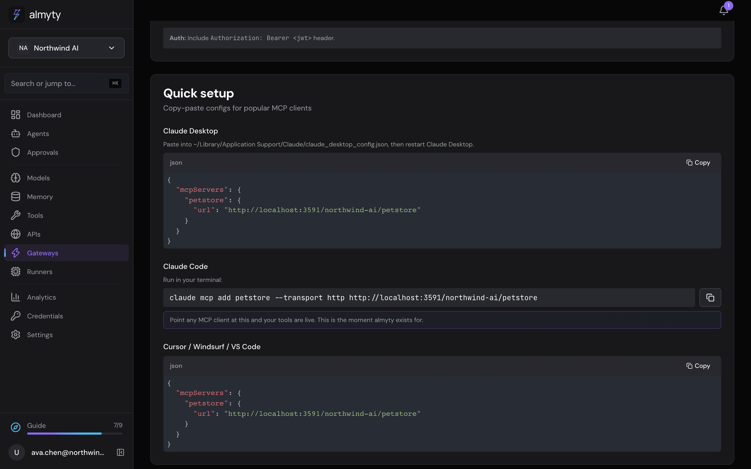This screenshot has width=751, height=469.
Task: Click the Settings gear icon
Action: coord(16,335)
